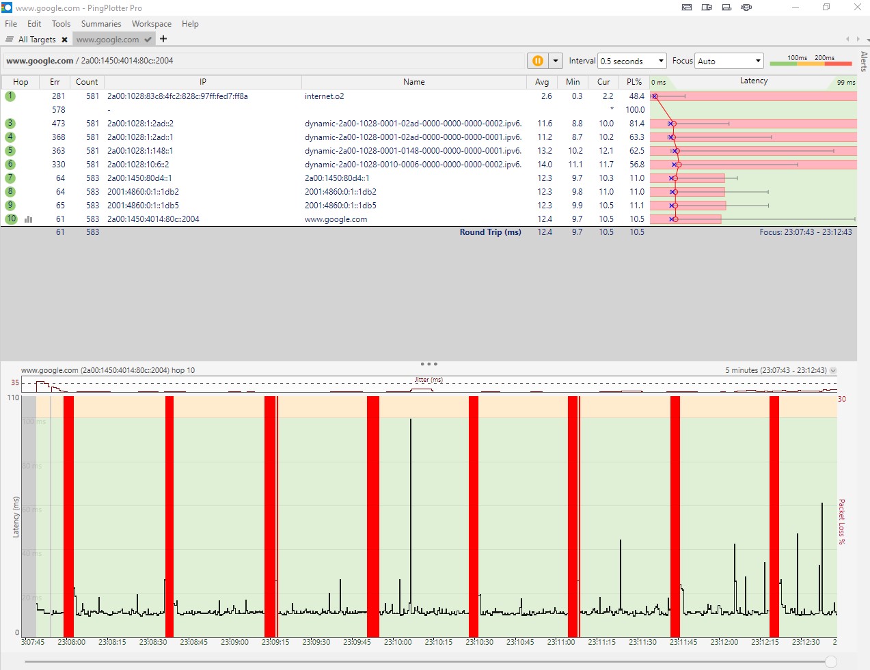Click the list icon left of All Targets
This screenshot has width=870, height=670.
click(10, 40)
